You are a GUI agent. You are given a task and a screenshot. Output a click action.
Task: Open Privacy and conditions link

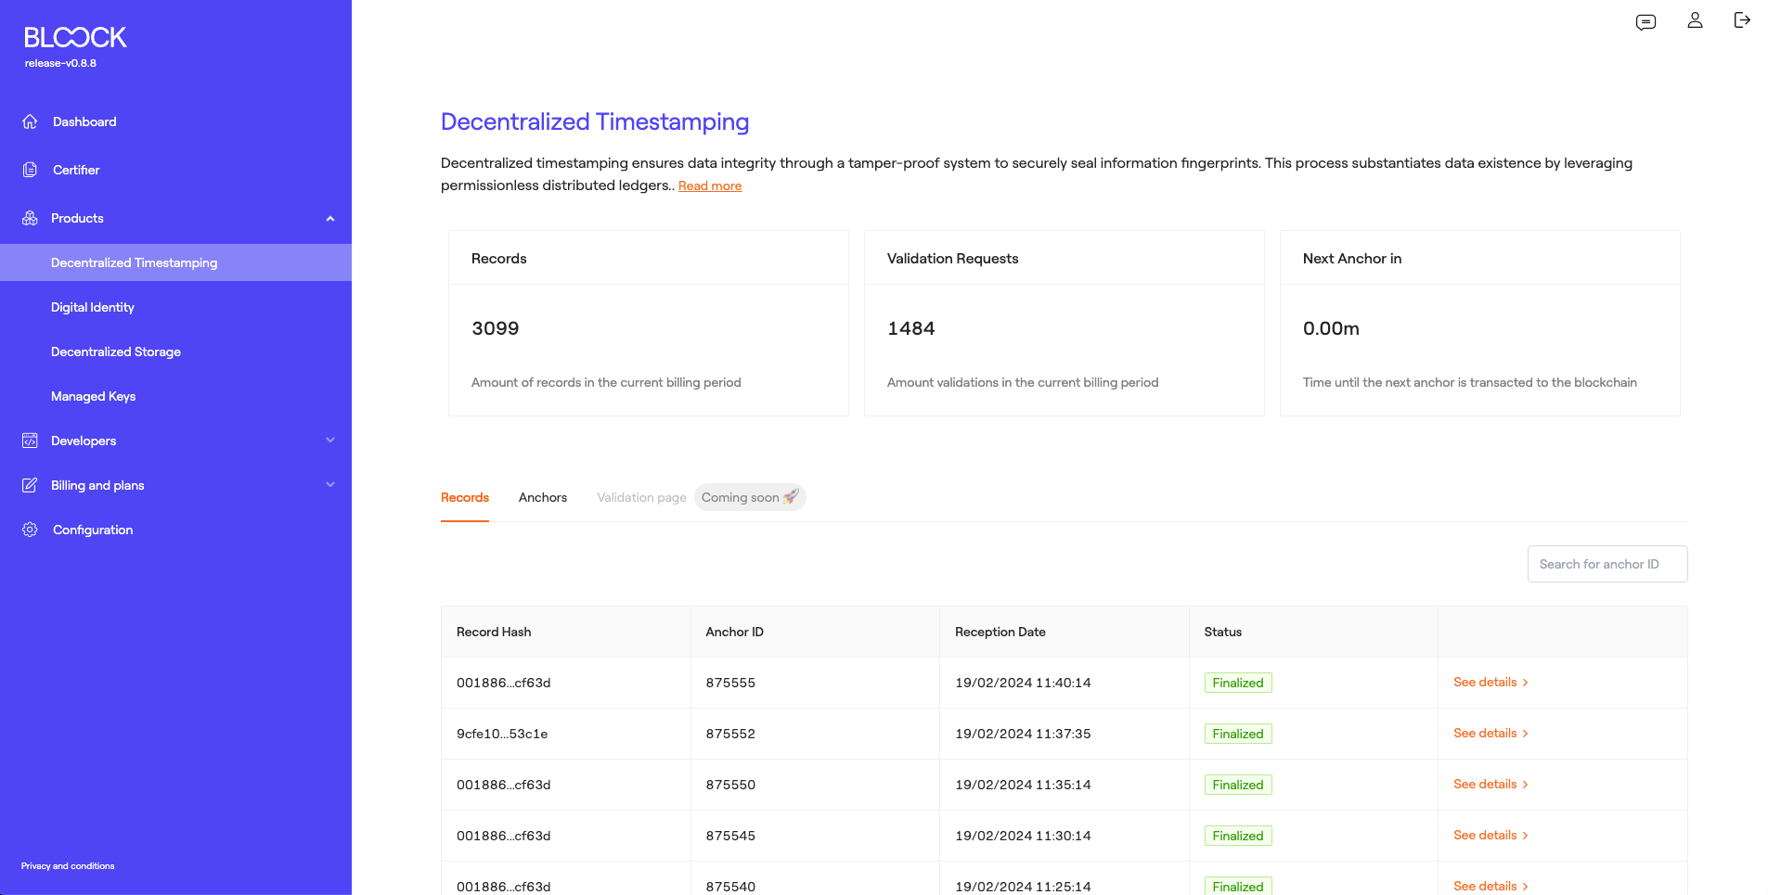click(x=68, y=866)
